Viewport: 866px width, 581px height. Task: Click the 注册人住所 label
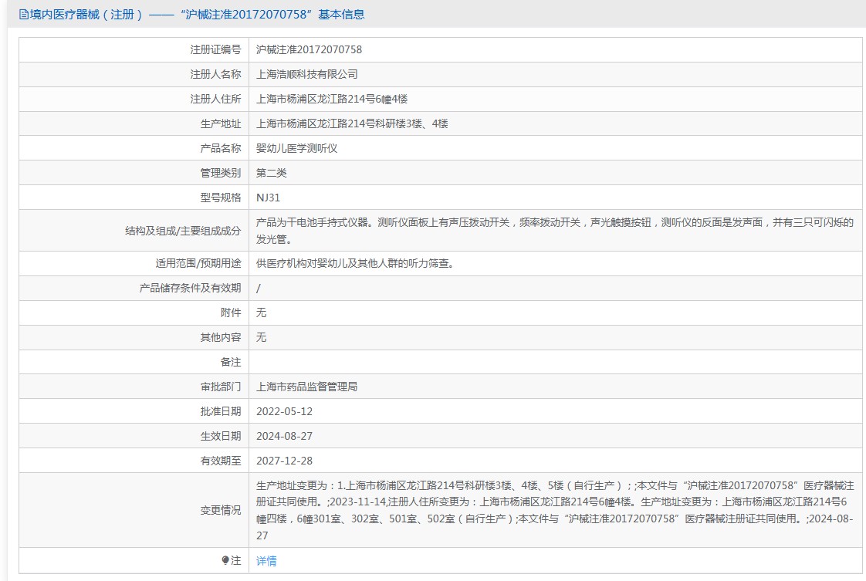pos(216,99)
